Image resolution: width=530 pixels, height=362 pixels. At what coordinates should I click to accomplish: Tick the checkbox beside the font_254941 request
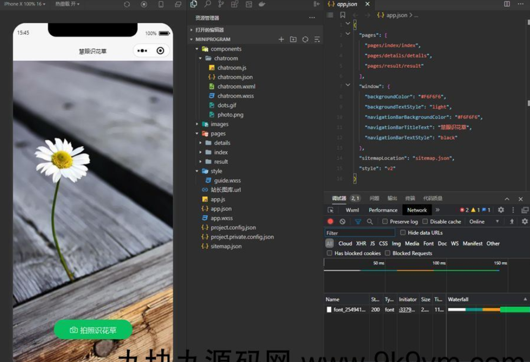(x=329, y=310)
